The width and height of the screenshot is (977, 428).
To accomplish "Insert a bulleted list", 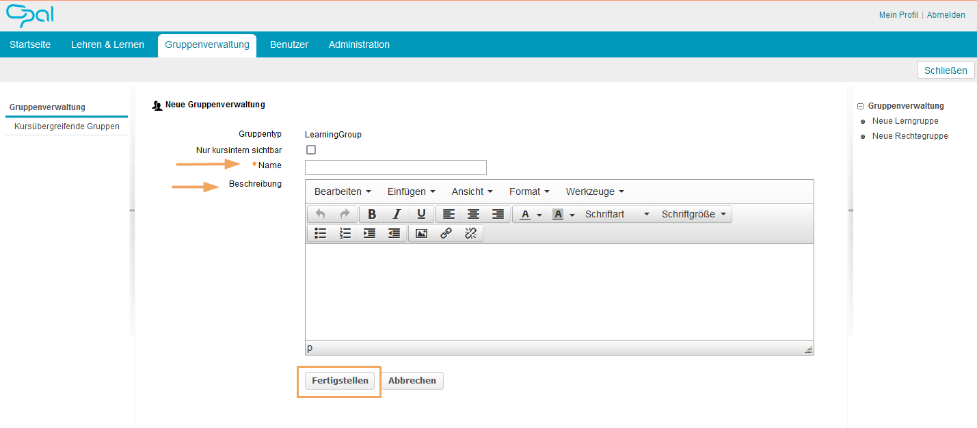I will [321, 233].
